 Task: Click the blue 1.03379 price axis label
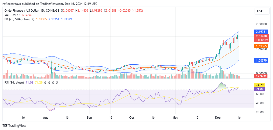(x=261, y=61)
